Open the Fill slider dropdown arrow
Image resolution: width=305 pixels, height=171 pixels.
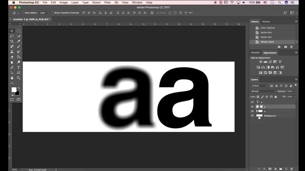(295, 96)
